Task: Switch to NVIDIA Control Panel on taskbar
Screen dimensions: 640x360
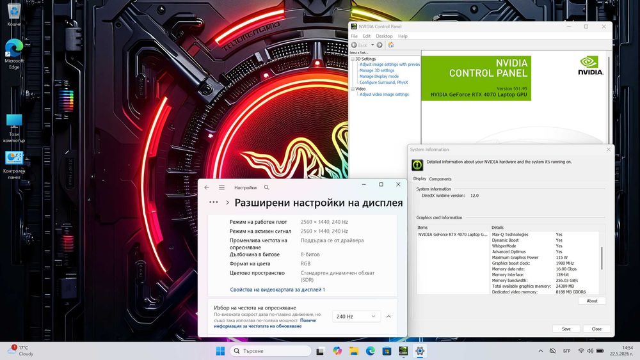Action: [403, 351]
